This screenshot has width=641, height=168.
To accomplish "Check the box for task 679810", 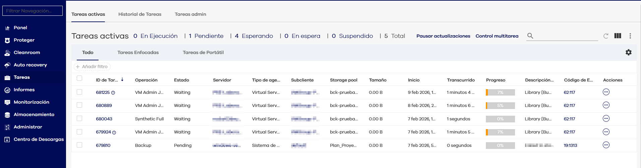I will 79,145.
